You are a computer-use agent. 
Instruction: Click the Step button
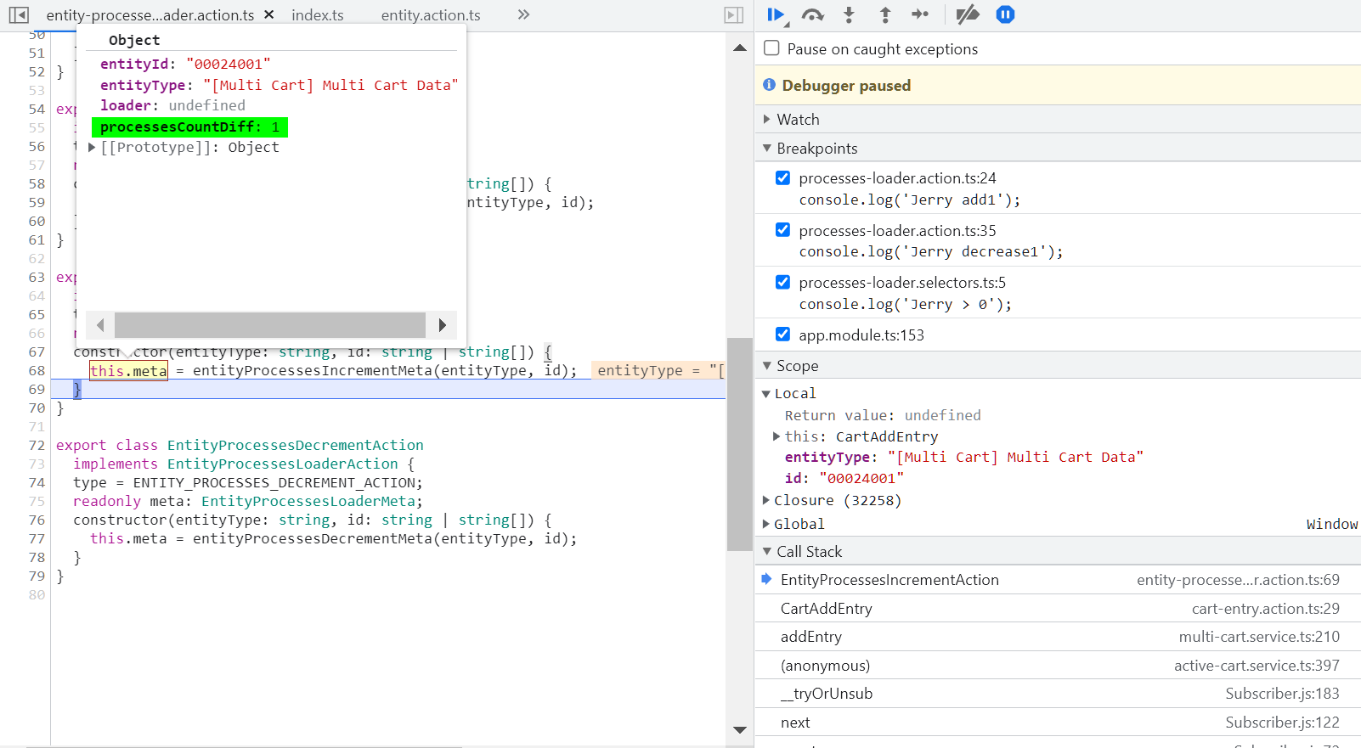pos(920,14)
